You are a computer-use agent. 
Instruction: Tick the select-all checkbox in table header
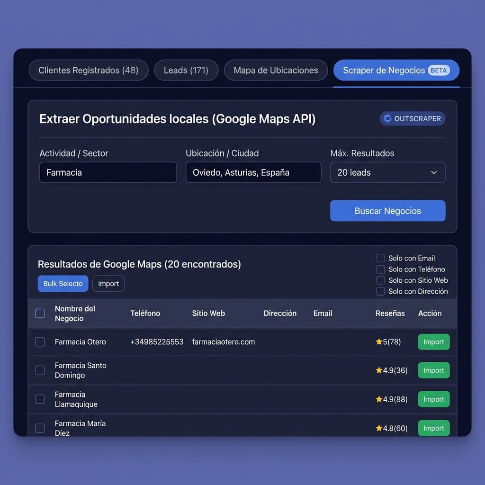[x=40, y=314]
